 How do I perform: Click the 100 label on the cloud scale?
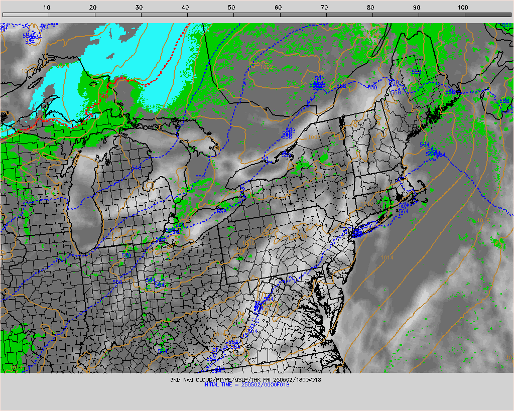(x=463, y=7)
